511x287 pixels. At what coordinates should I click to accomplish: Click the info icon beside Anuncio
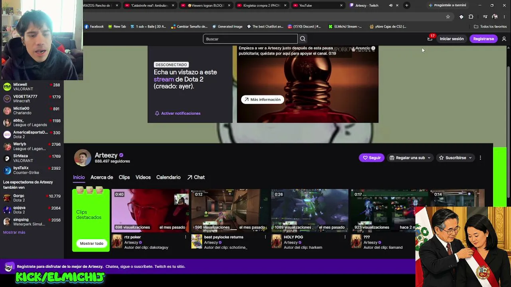tap(373, 48)
